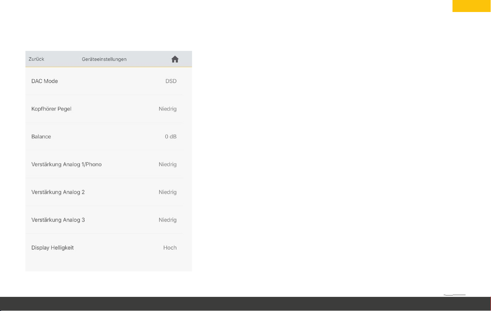Adjust the 0 dB Balance value
Screen dimensions: 491x311
(171, 136)
